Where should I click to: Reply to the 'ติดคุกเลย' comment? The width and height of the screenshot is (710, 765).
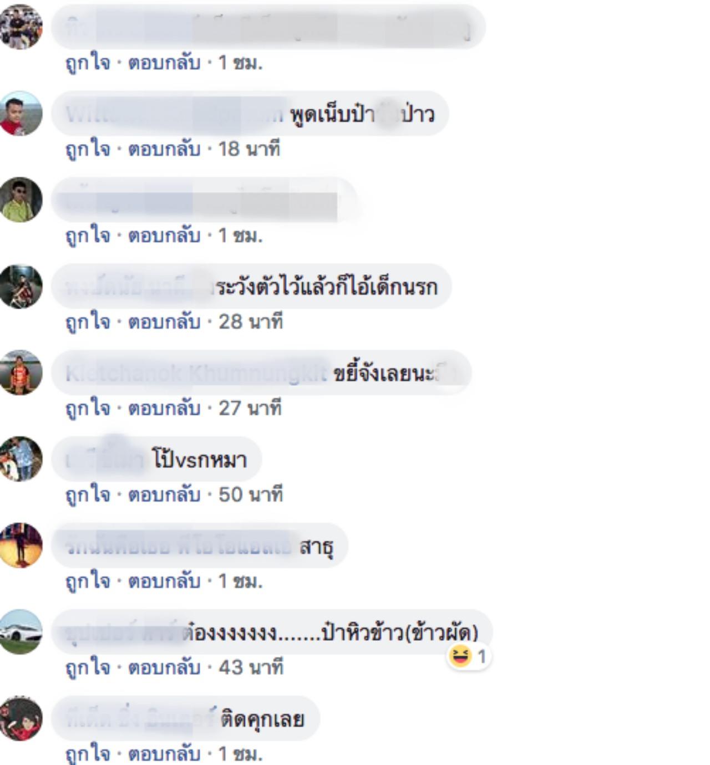[x=164, y=754]
